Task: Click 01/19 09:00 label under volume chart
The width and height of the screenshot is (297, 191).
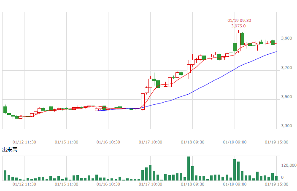Action: [x=235, y=184]
